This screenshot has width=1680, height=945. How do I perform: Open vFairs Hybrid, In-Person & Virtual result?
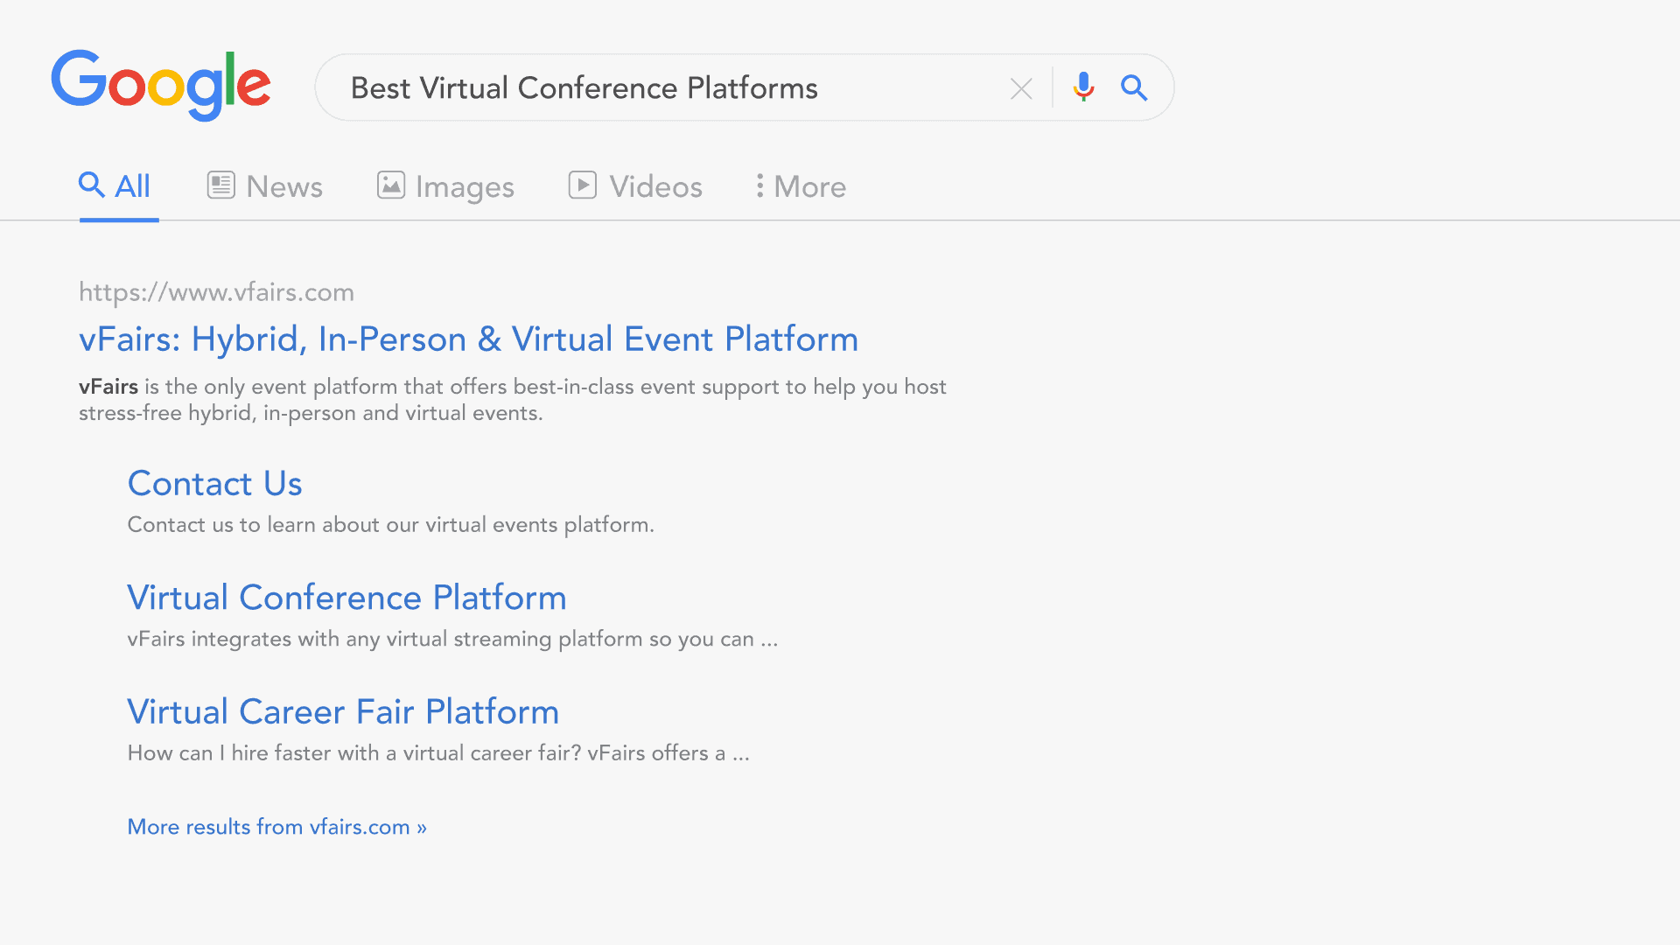pyautogui.click(x=468, y=339)
